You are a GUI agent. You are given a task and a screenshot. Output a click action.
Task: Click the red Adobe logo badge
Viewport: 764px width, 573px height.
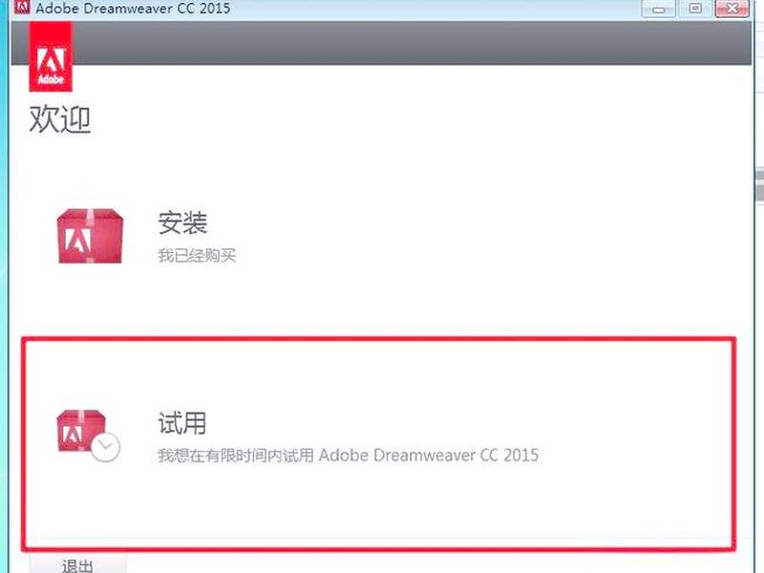[51, 56]
